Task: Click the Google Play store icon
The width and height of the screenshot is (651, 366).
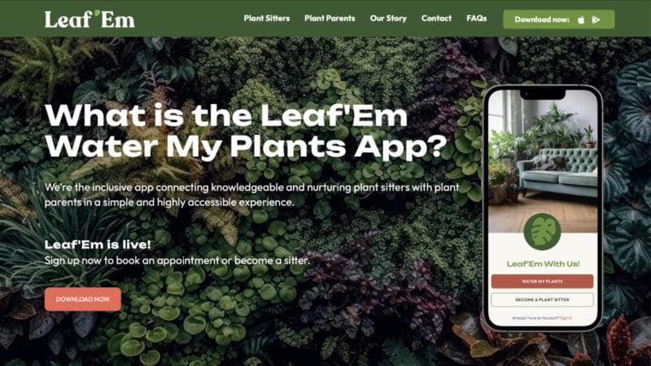Action: pyautogui.click(x=596, y=20)
